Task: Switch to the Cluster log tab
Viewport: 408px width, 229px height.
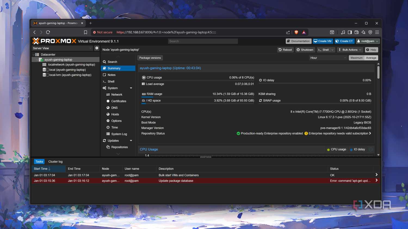Action: point(55,161)
